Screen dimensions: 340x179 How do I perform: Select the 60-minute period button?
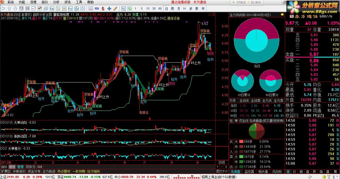(160, 8)
